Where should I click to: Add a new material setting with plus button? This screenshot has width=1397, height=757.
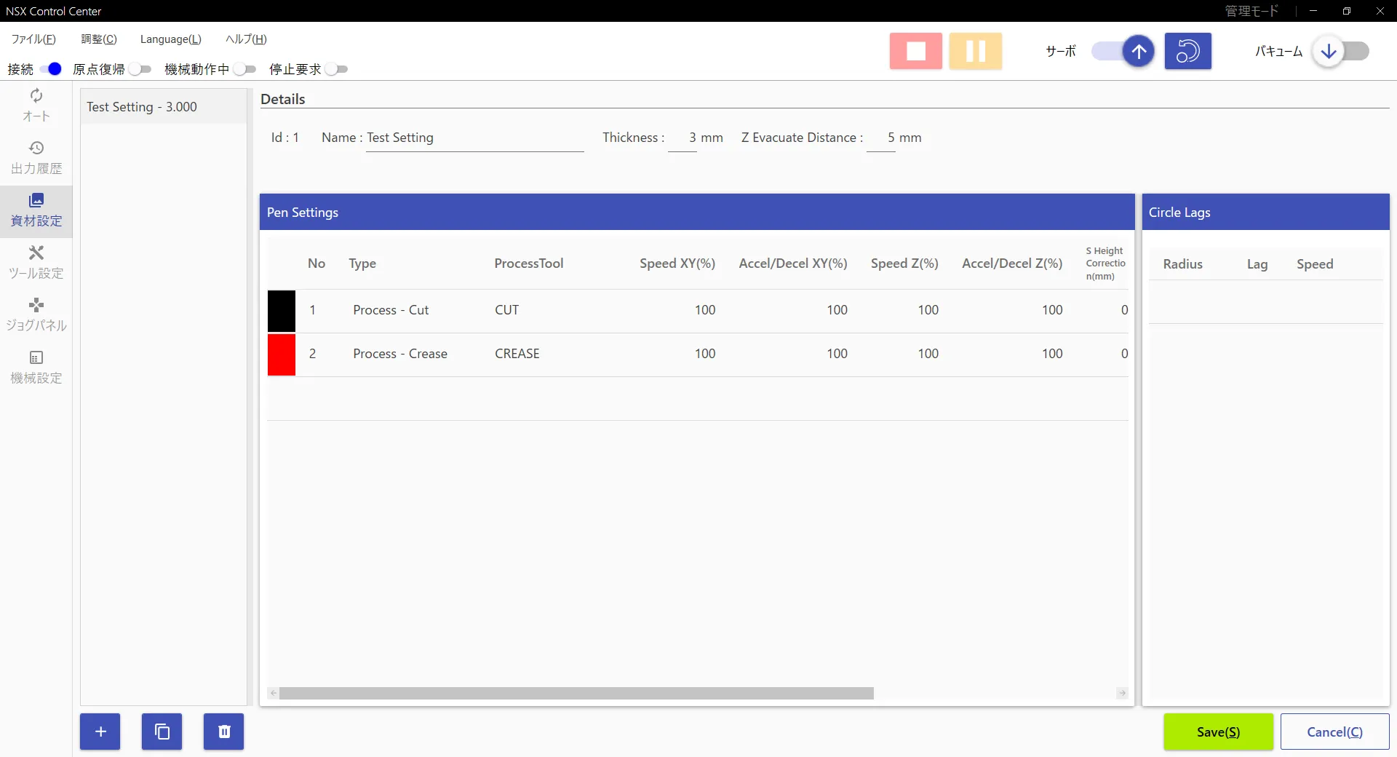pyautogui.click(x=100, y=732)
